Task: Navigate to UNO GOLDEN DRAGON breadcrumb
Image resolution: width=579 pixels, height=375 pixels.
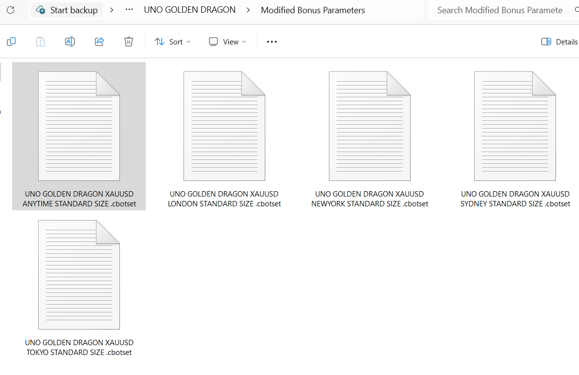Action: point(189,10)
